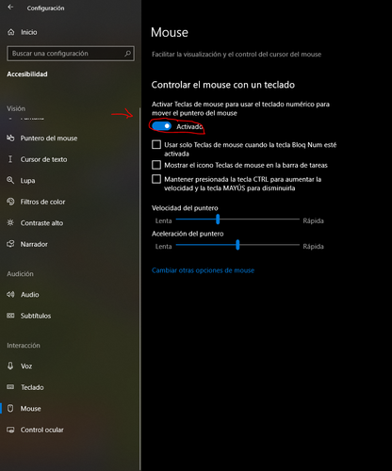Turn off the Teclas de mouse toggle
Viewport: 392px width, 471px height.
161,126
